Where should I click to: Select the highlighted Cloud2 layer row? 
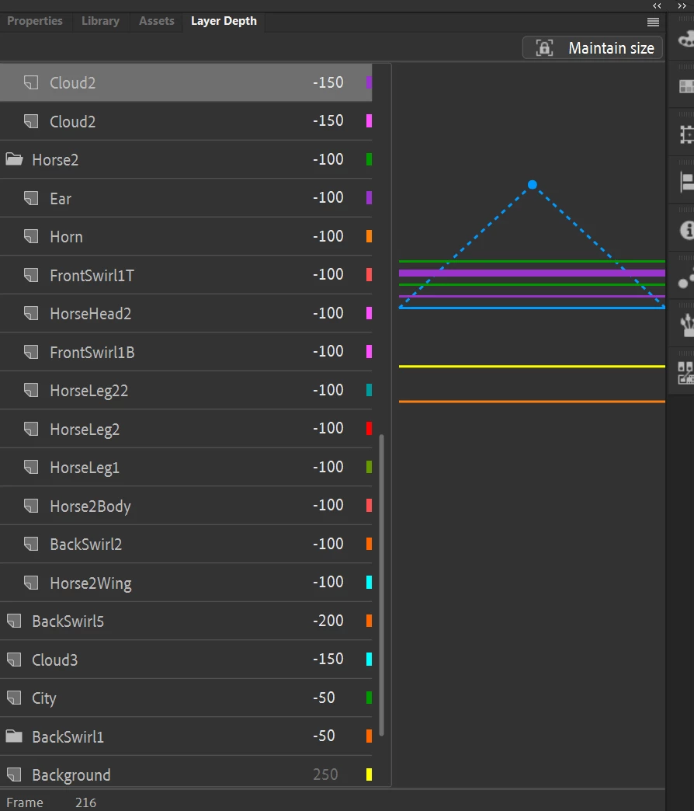coord(186,83)
